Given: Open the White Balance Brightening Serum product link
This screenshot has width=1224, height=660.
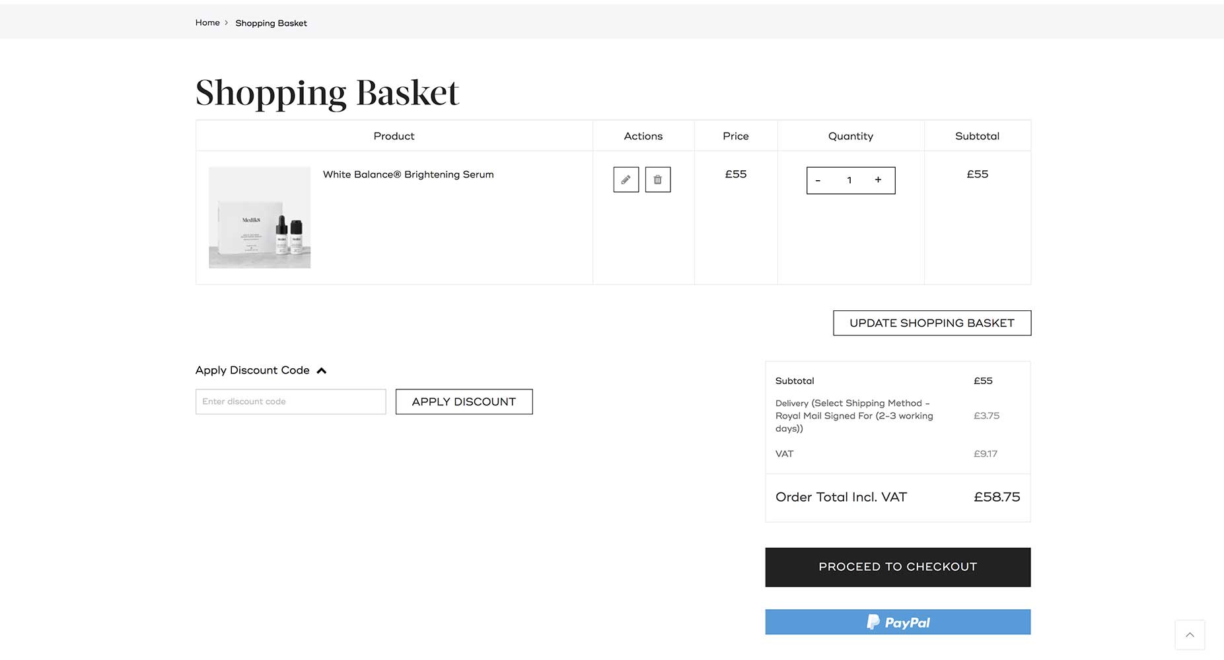Looking at the screenshot, I should tap(408, 174).
